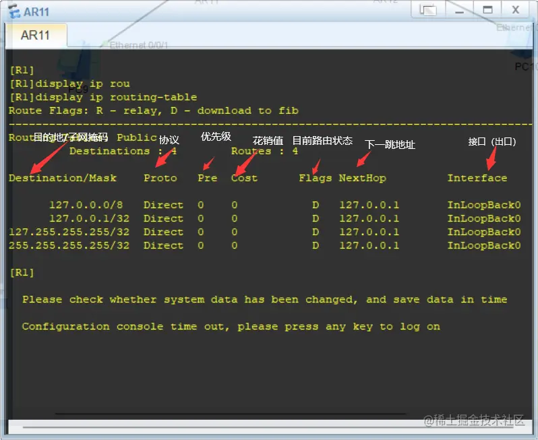Click the 127.255.255.255/32 destination entry
The image size is (538, 440).
click(x=69, y=232)
